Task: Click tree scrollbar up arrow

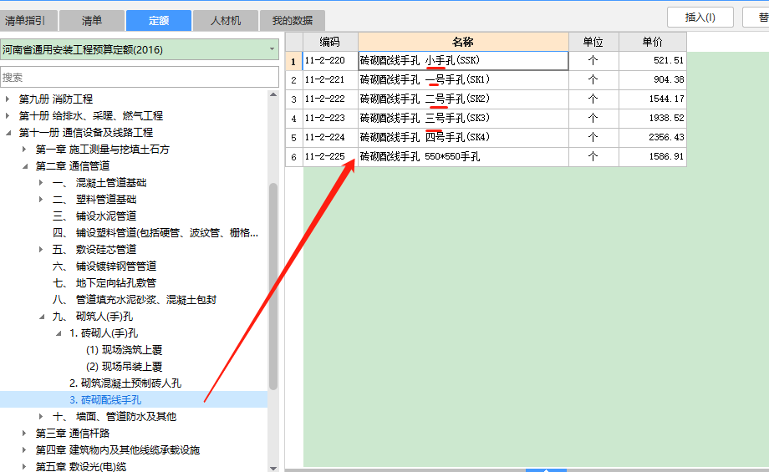Action: click(273, 94)
